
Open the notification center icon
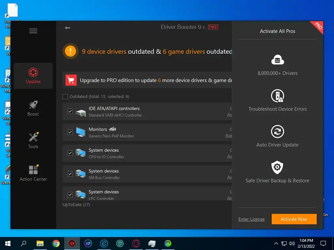[x=323, y=243]
